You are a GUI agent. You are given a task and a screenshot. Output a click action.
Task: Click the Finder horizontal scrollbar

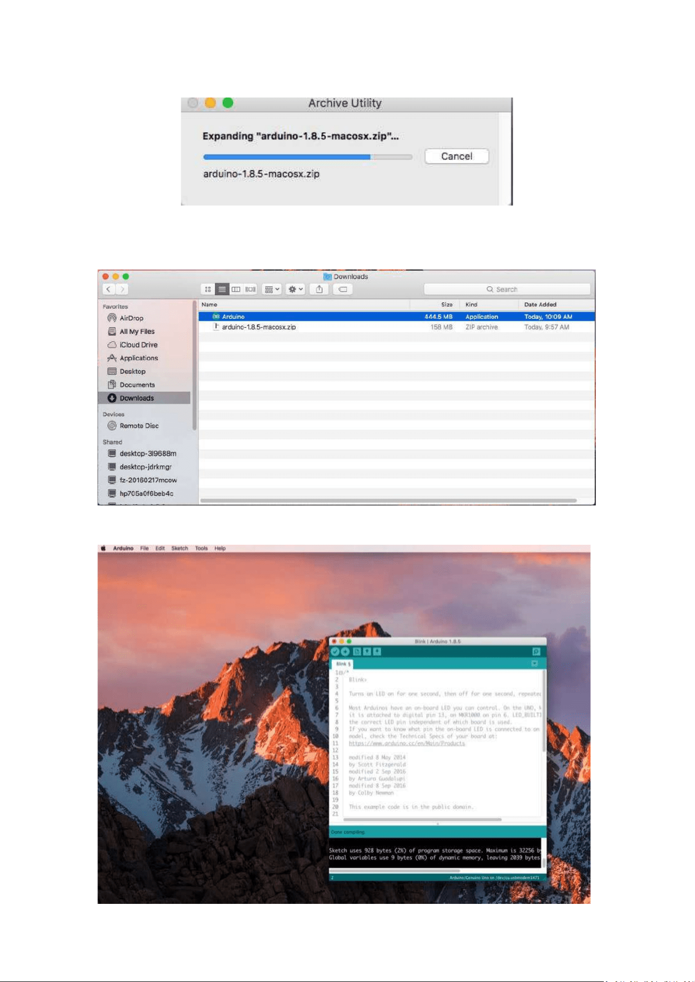[388, 501]
